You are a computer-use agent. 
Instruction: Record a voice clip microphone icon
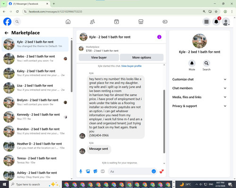coord(81,172)
